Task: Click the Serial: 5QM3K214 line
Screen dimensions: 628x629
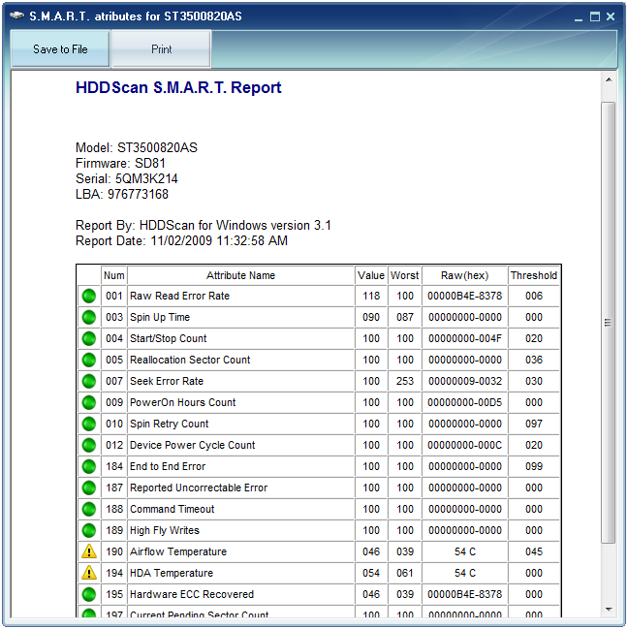Action: 127,178
